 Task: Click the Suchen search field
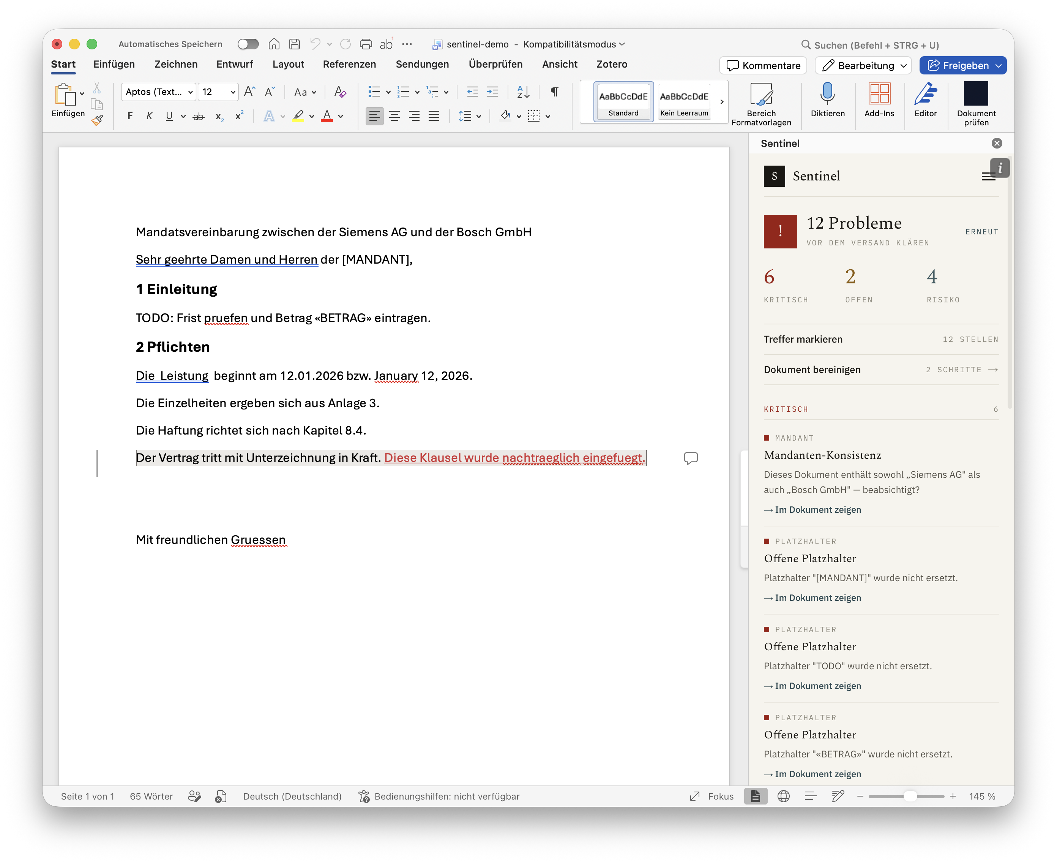[x=870, y=45]
